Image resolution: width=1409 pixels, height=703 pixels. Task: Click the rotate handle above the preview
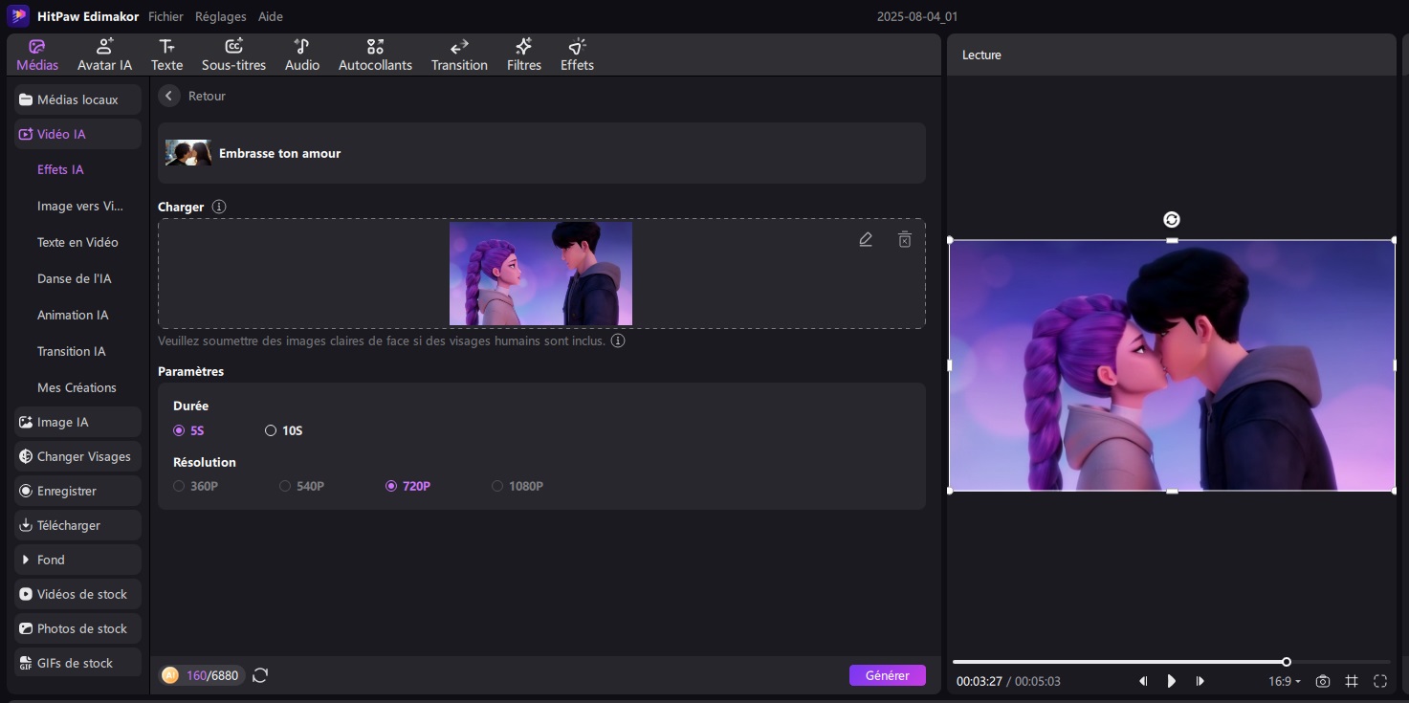pos(1172,220)
